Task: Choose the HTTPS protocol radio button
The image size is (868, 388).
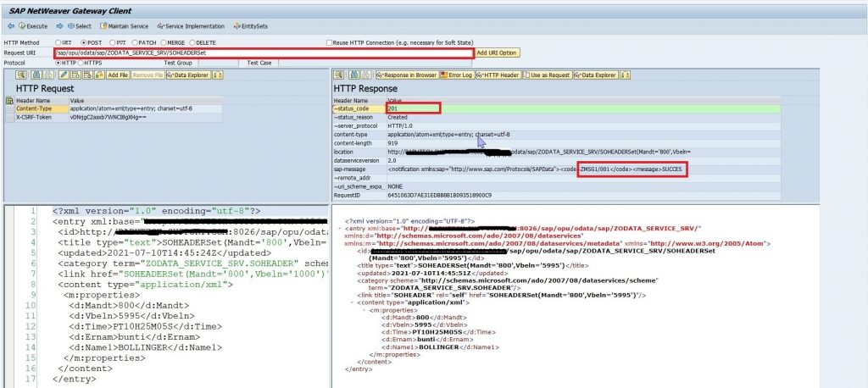Action: click(x=81, y=63)
